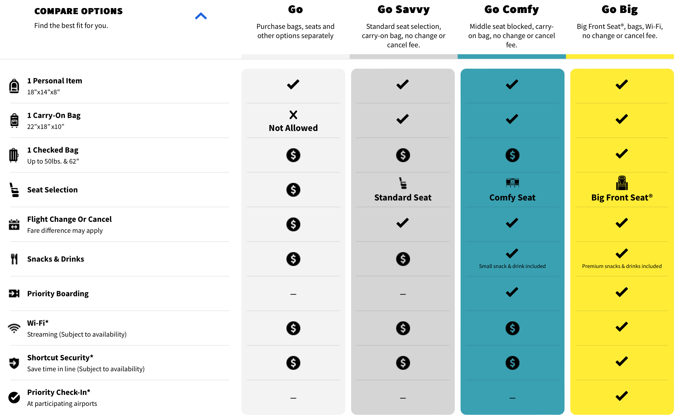Click the Go Savvy Wi-Fi dollar icon
Screen dimensions: 678x420
(x=403, y=328)
